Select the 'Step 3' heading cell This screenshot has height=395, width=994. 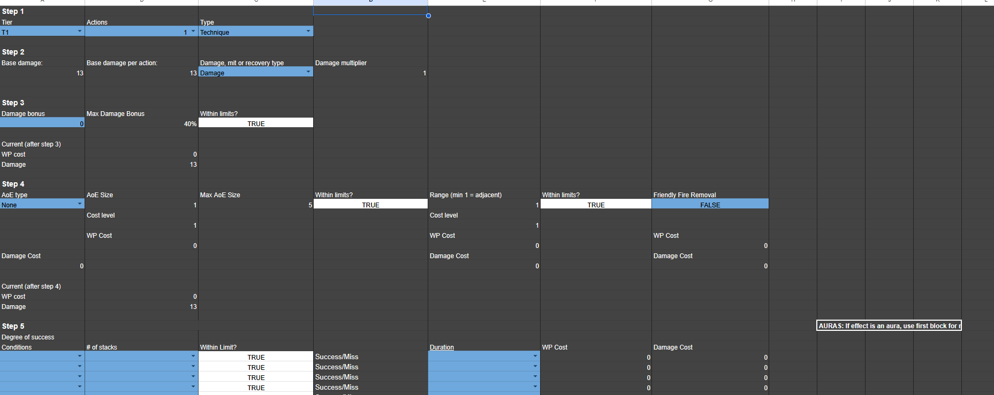(13, 103)
